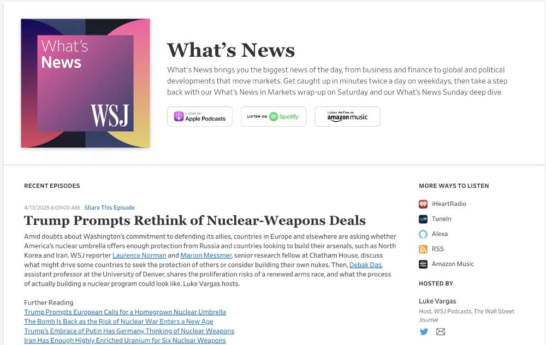This screenshot has width=546, height=345.
Task: Click the 4/13/2025 6:00:00 AM episode date
Action: point(52,207)
